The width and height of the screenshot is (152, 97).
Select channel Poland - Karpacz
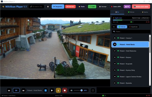[x=130, y=57]
